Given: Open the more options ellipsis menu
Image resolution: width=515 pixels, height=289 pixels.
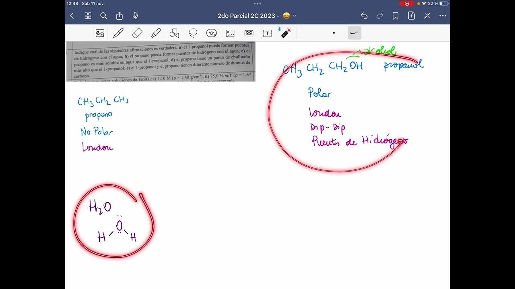Looking at the screenshot, I should (443, 16).
